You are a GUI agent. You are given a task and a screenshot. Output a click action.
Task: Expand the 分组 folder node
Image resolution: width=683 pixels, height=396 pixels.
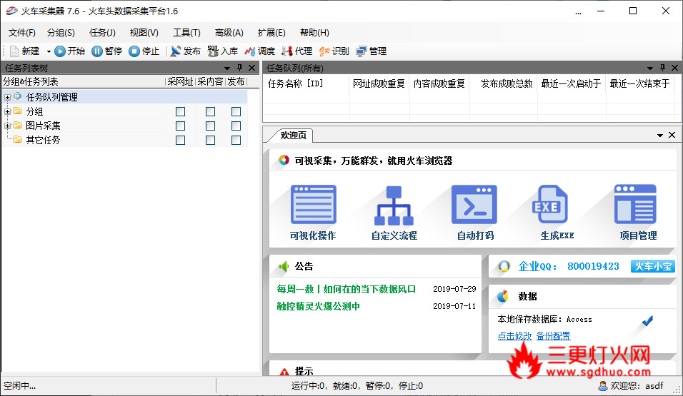click(x=7, y=112)
